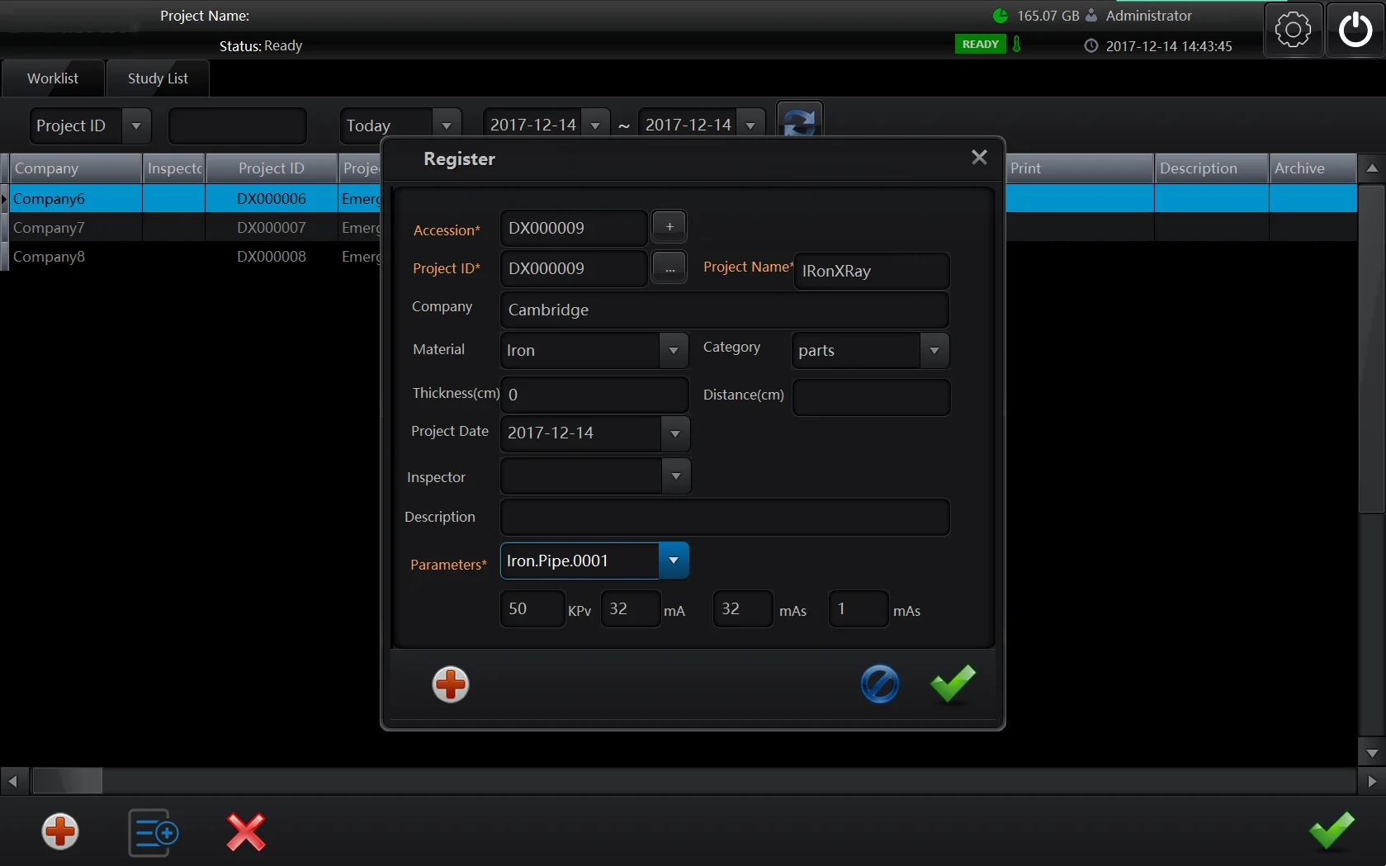Open the Category dropdown showing parts
The image size is (1386, 866).
934,351
